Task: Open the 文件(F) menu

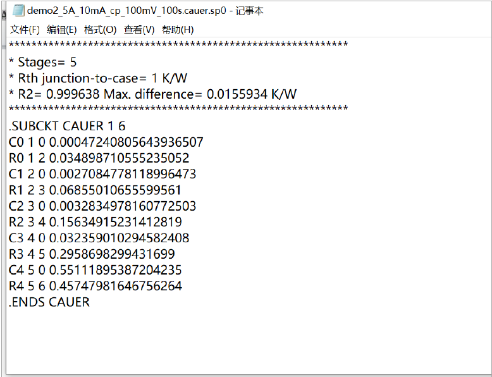Action: click(x=25, y=30)
